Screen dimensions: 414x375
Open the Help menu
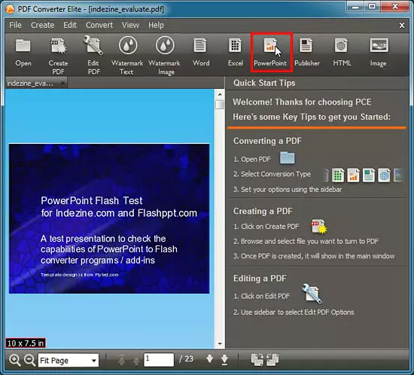click(x=156, y=25)
